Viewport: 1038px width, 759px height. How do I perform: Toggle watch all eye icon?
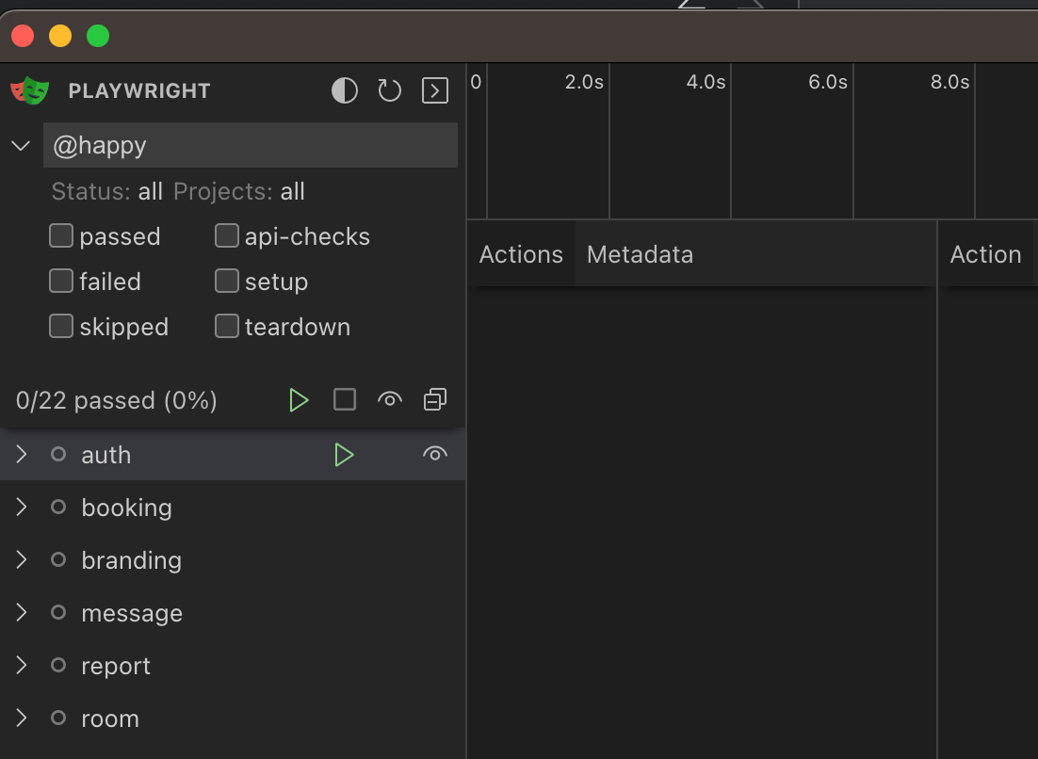click(390, 399)
